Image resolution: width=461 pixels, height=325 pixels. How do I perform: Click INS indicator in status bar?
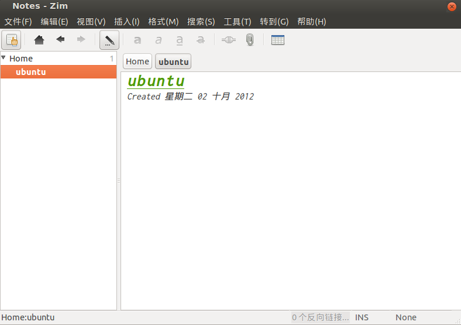tap(362, 317)
